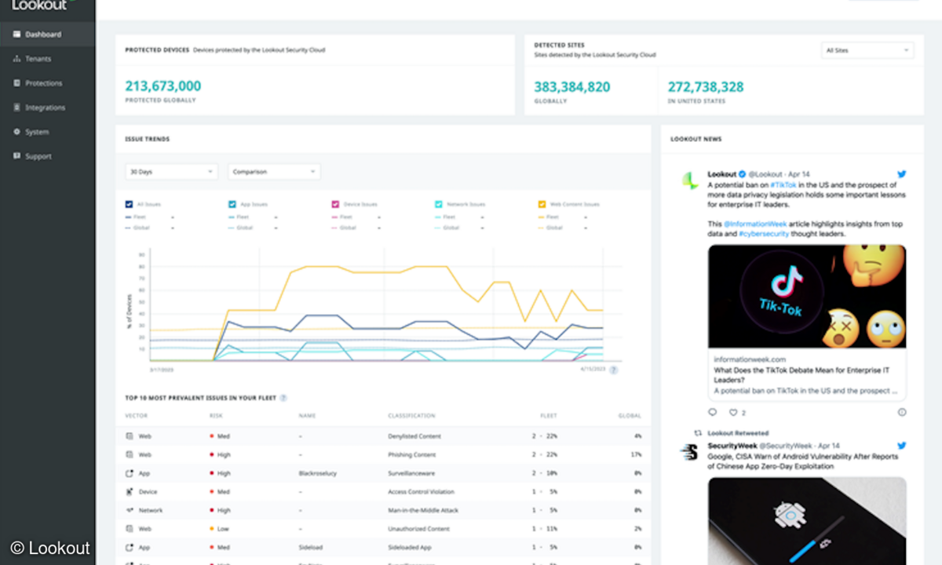
Task: Click the red risk dot in Phishing Content row
Action: (212, 454)
